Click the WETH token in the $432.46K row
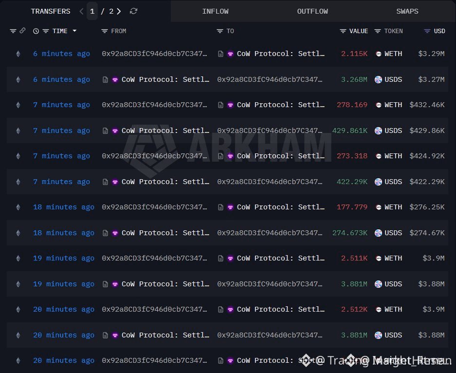The width and height of the screenshot is (456, 373). (x=388, y=105)
